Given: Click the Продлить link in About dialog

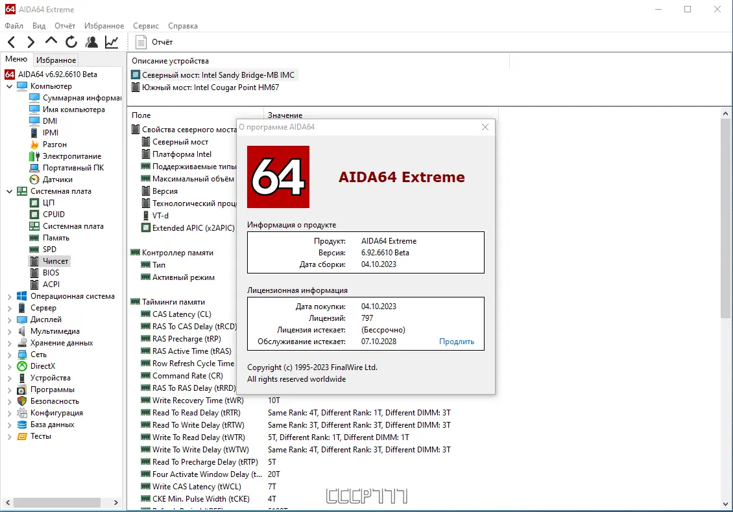Looking at the screenshot, I should click(x=456, y=342).
